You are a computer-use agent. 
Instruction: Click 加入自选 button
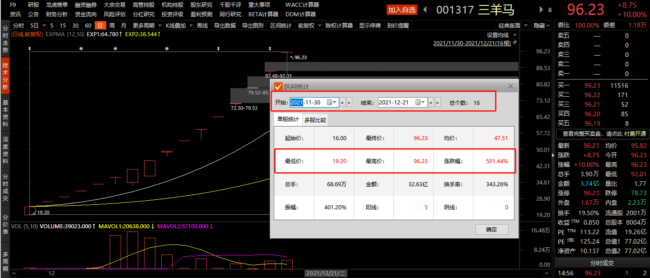tap(402, 9)
